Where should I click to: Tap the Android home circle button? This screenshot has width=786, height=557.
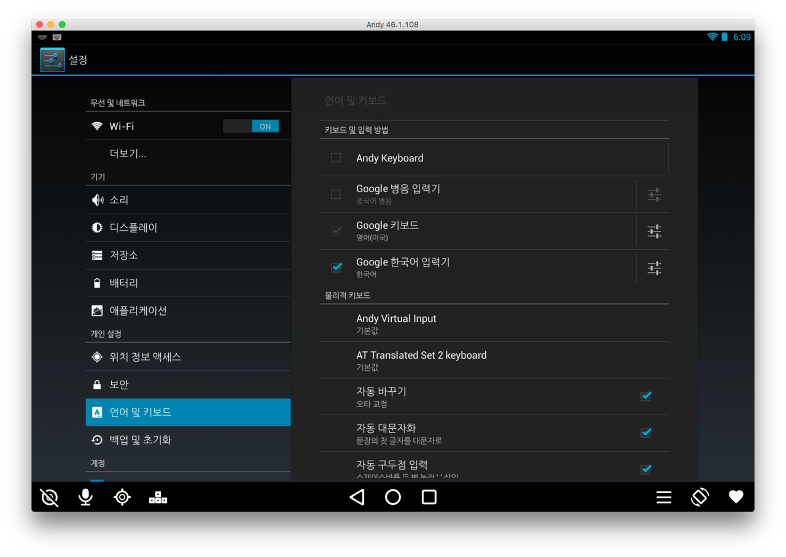(393, 497)
